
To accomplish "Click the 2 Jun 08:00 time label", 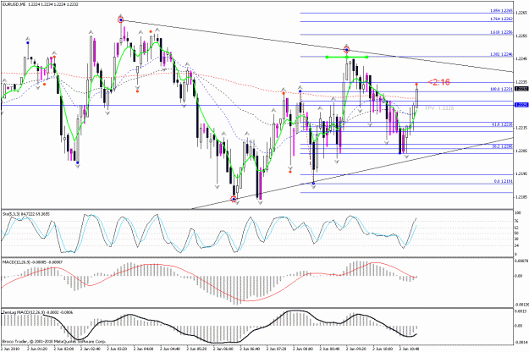I will click(x=303, y=349).
